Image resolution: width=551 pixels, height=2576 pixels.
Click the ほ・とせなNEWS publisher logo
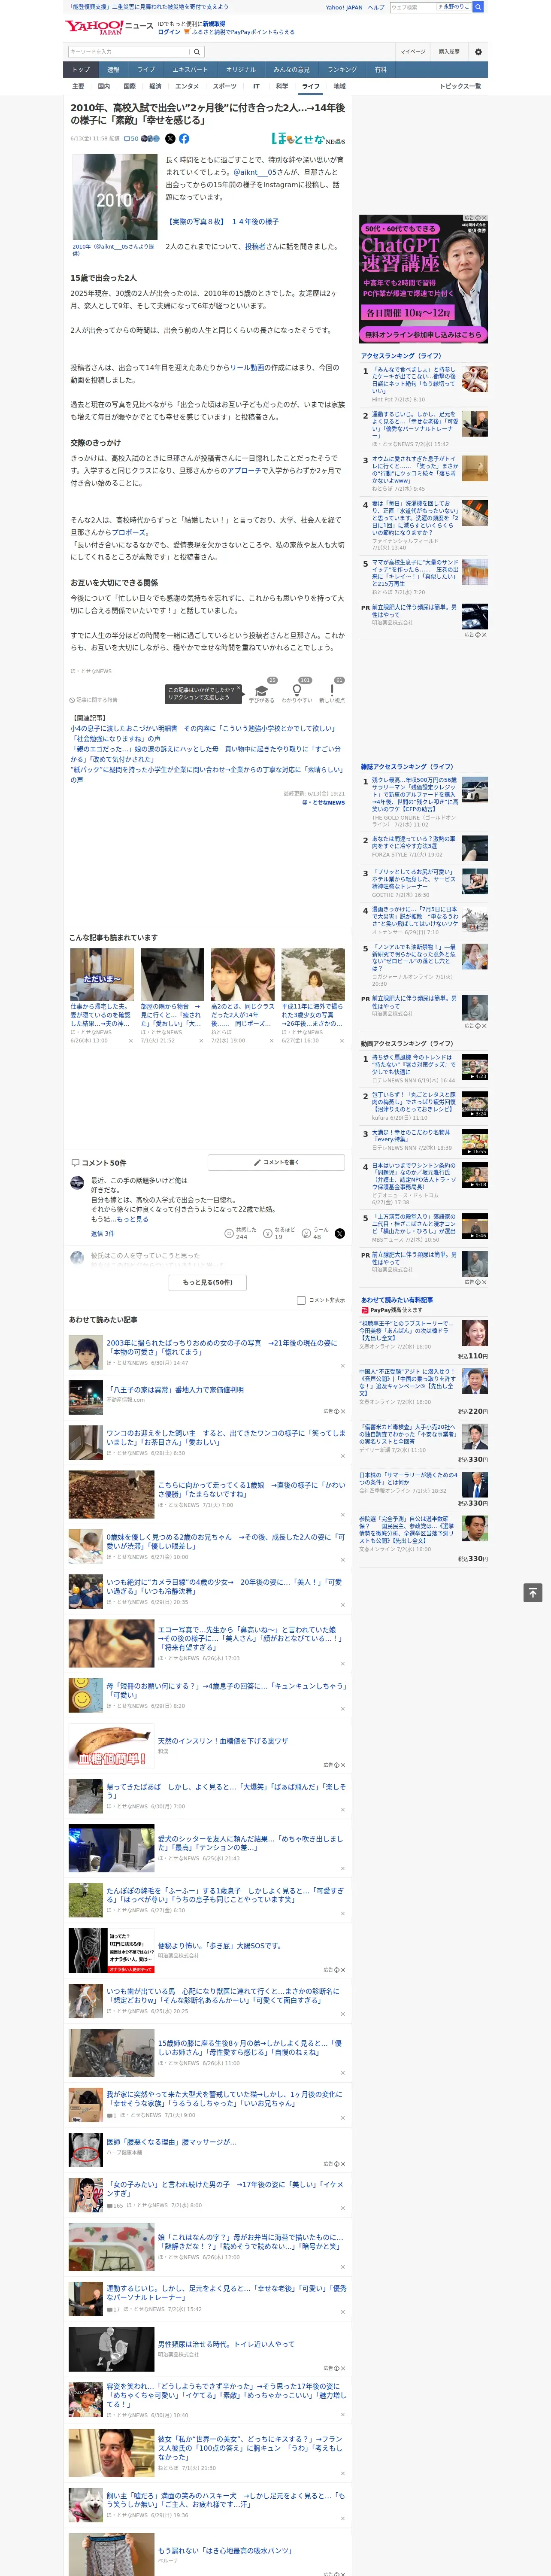[x=308, y=139]
